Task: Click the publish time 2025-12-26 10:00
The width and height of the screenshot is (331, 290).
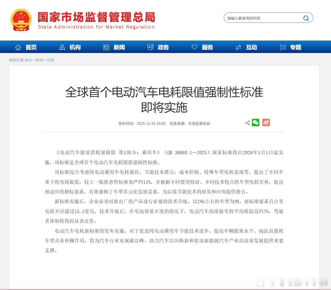Action: tap(151, 124)
